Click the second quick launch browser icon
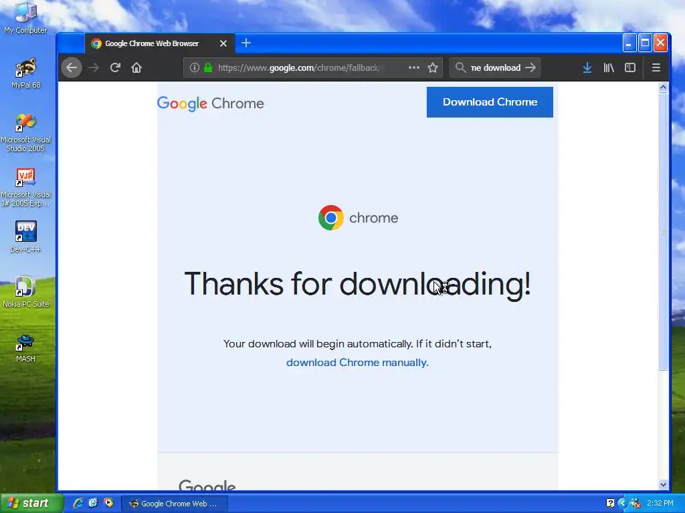This screenshot has height=513, width=685. click(93, 503)
